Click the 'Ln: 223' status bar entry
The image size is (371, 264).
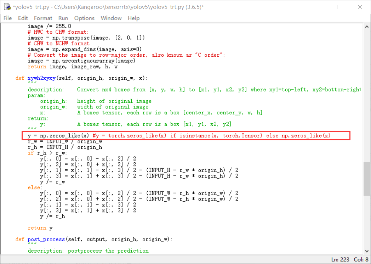pyautogui.click(x=340, y=259)
